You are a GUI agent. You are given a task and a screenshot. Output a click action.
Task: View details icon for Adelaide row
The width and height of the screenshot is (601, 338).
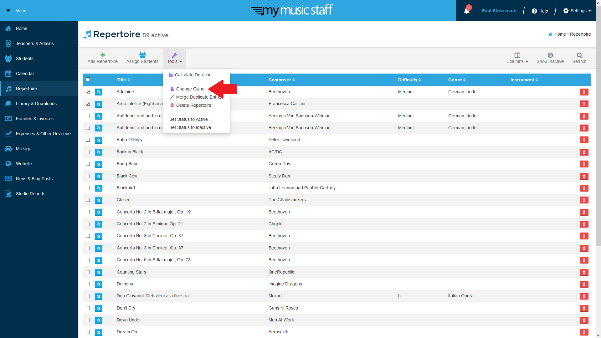point(98,92)
